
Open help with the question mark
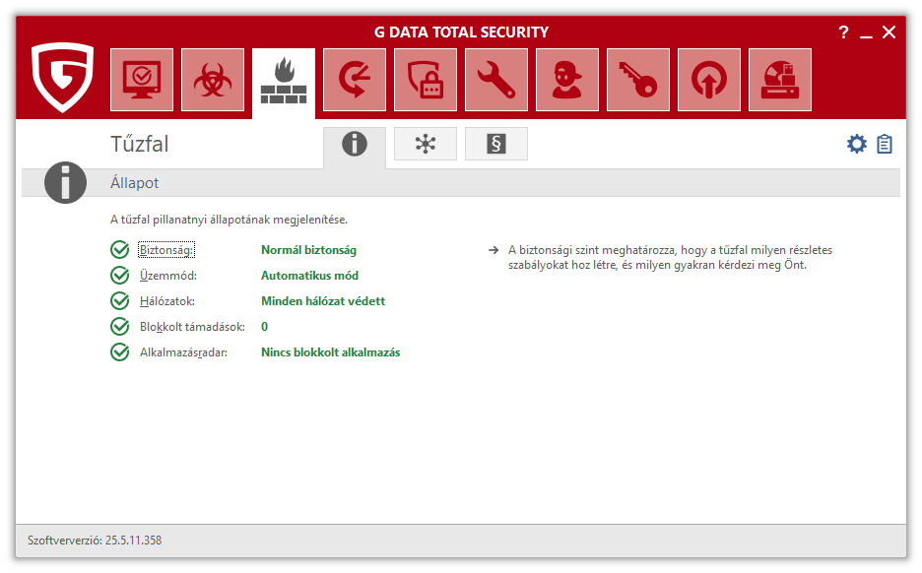[x=844, y=32]
